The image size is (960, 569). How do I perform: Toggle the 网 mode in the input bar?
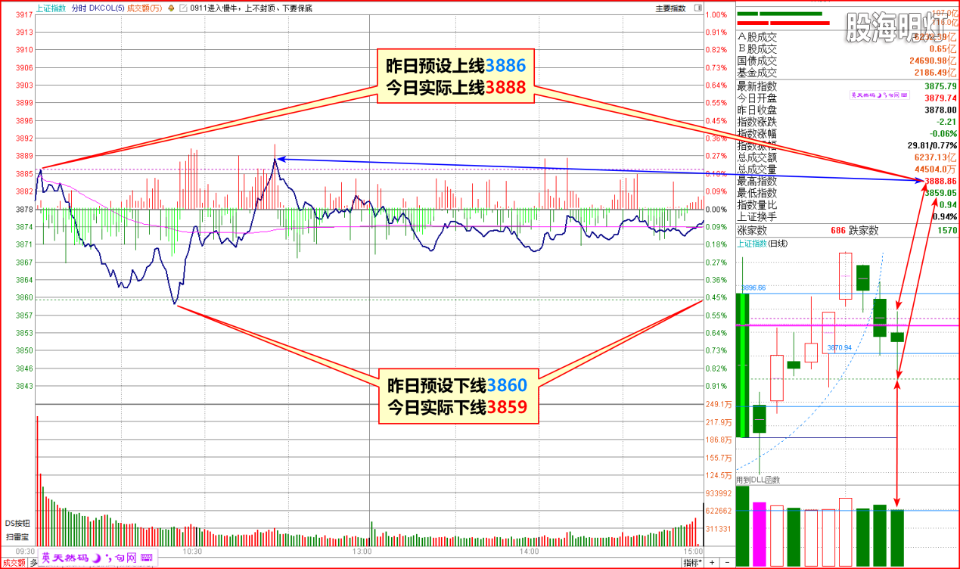point(131,558)
